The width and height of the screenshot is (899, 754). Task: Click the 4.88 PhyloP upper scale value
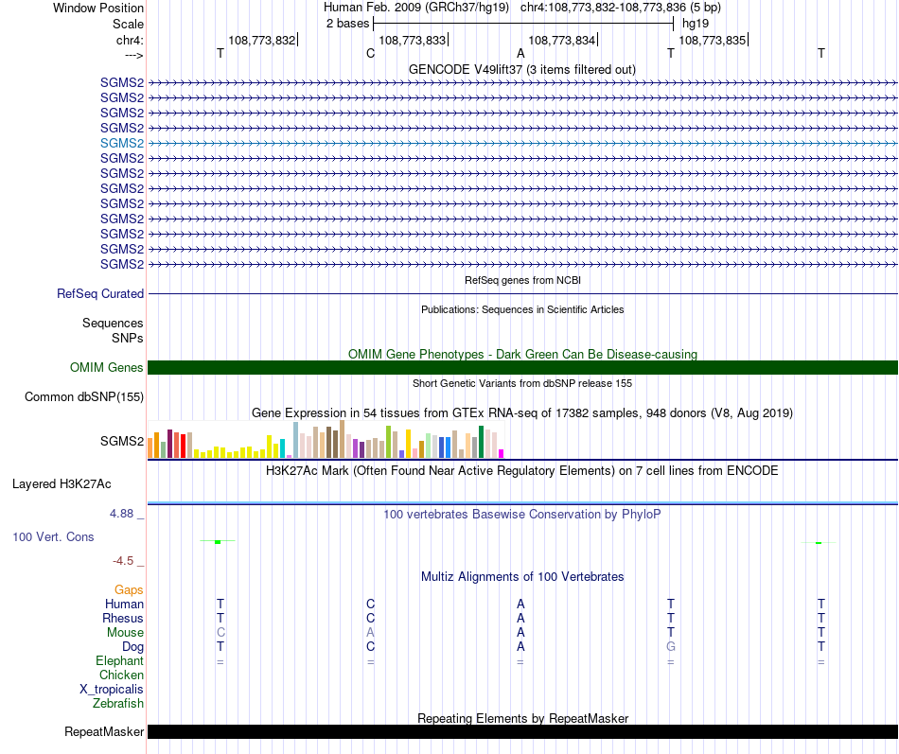pyautogui.click(x=121, y=514)
